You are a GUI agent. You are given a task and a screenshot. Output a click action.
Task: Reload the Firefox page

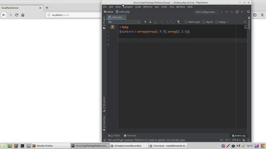tap(17, 15)
